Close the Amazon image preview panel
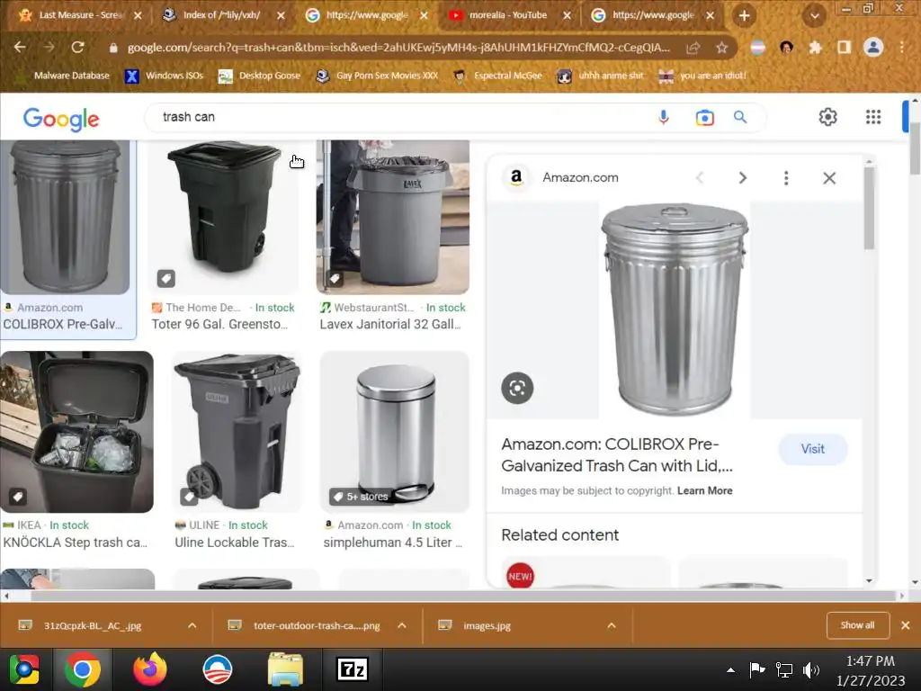 [828, 177]
